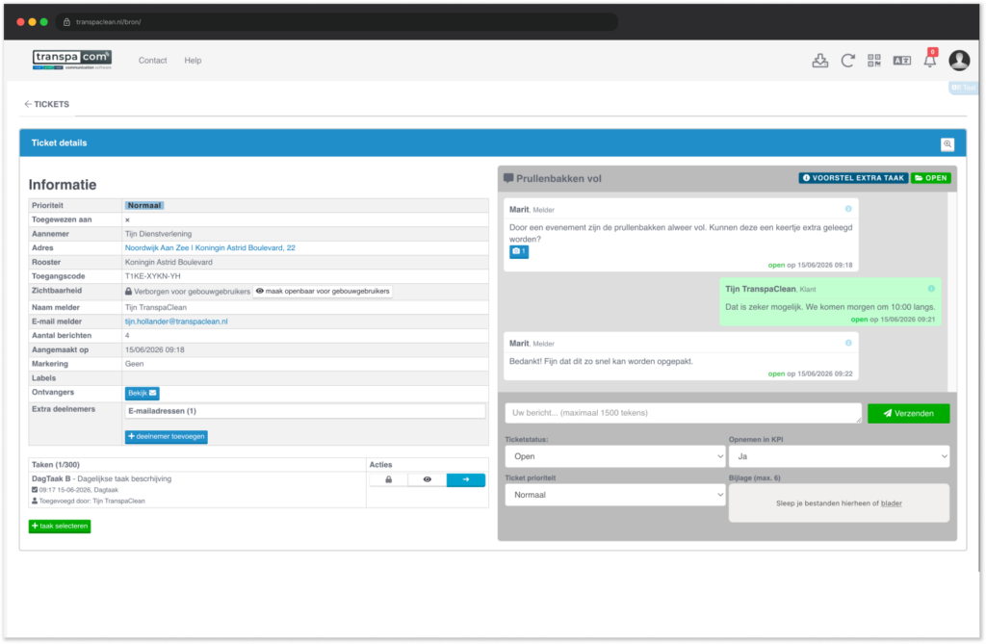
Task: Click 'deelnemer toevoegen' button
Action: [x=166, y=436]
